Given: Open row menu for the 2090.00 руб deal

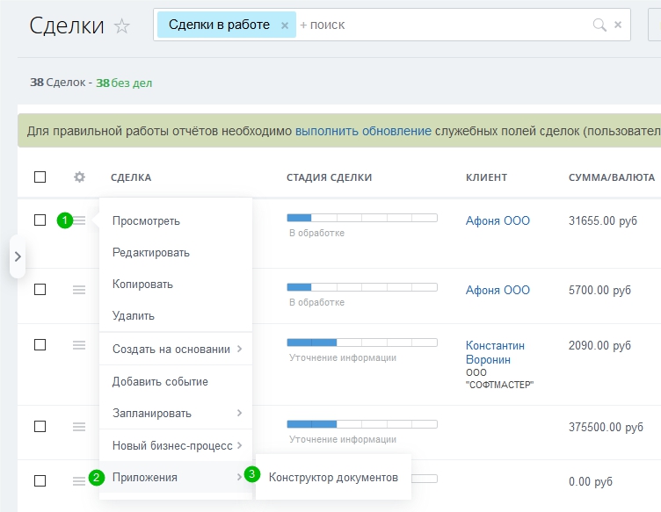Looking at the screenshot, I should click(x=79, y=345).
